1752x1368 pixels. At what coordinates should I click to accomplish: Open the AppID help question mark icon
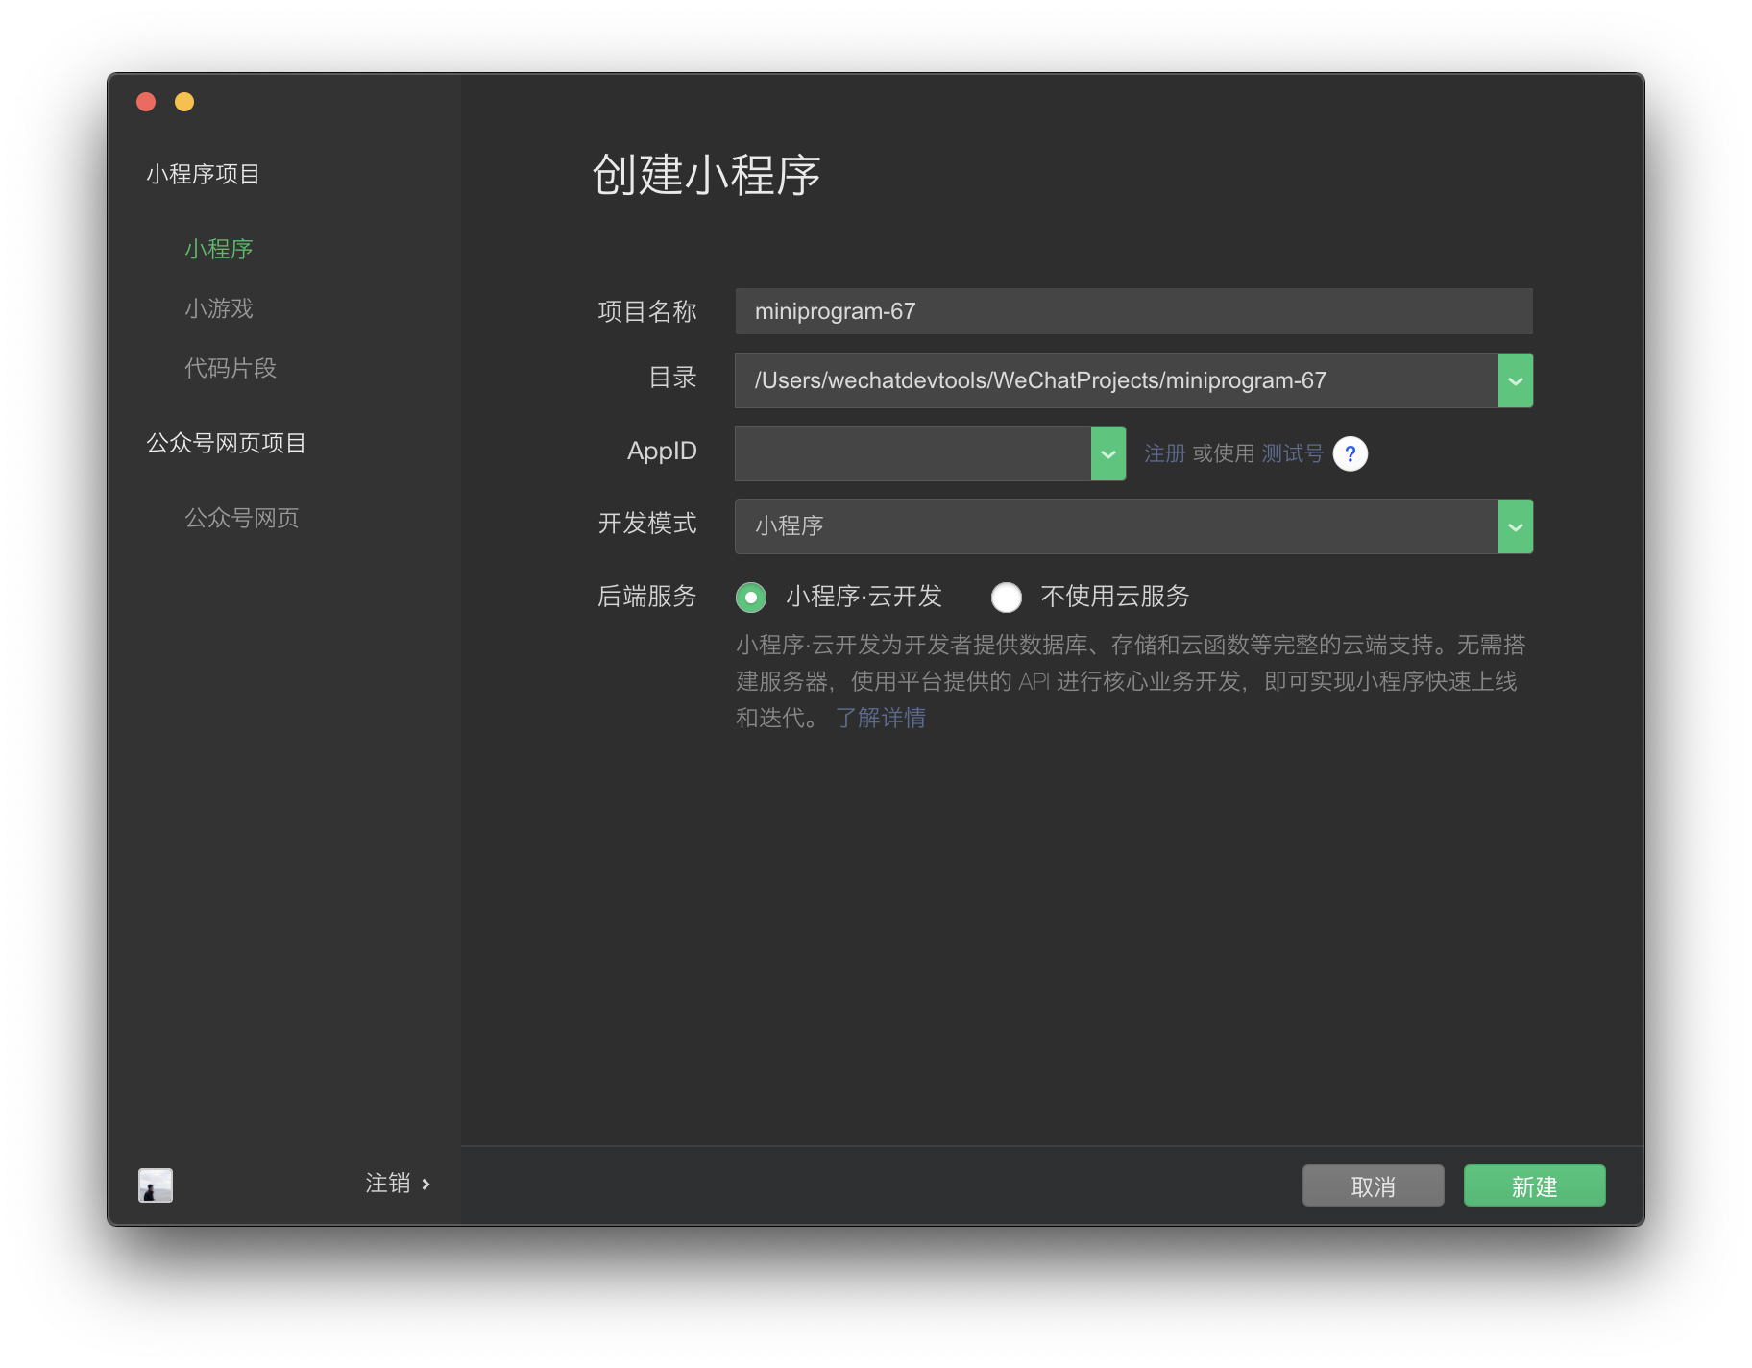click(1350, 452)
